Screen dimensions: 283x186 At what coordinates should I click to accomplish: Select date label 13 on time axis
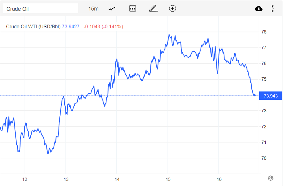66,178
